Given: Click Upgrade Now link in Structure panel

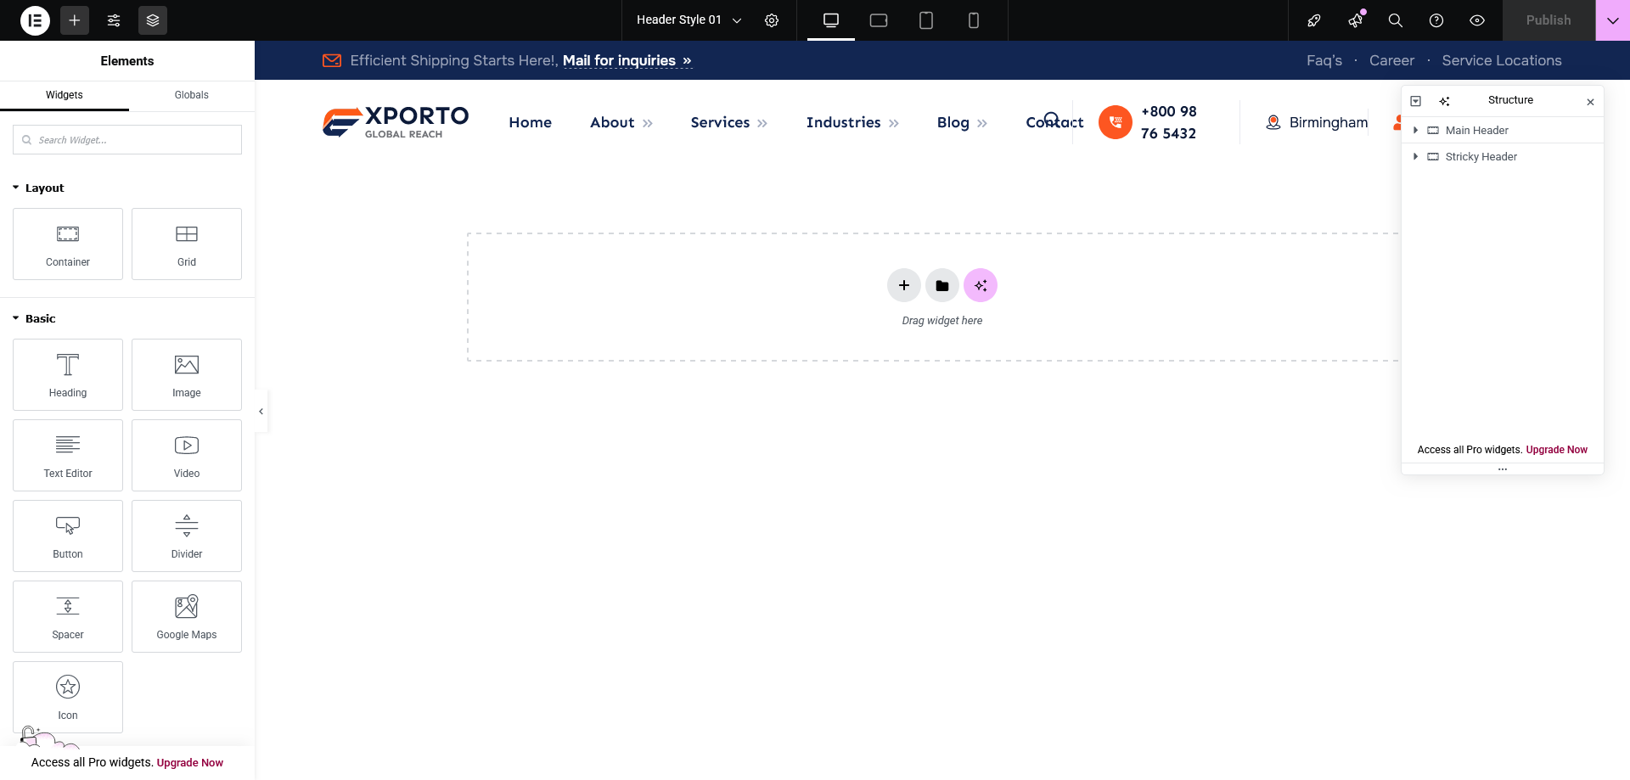Looking at the screenshot, I should click(1556, 450).
